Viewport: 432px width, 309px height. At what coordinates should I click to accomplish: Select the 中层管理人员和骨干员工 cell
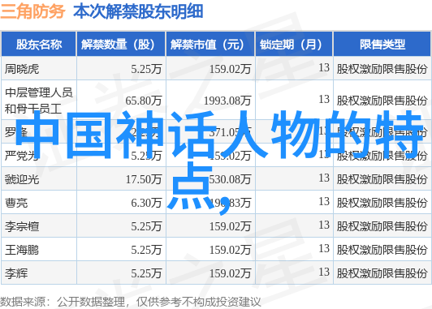(x=39, y=101)
